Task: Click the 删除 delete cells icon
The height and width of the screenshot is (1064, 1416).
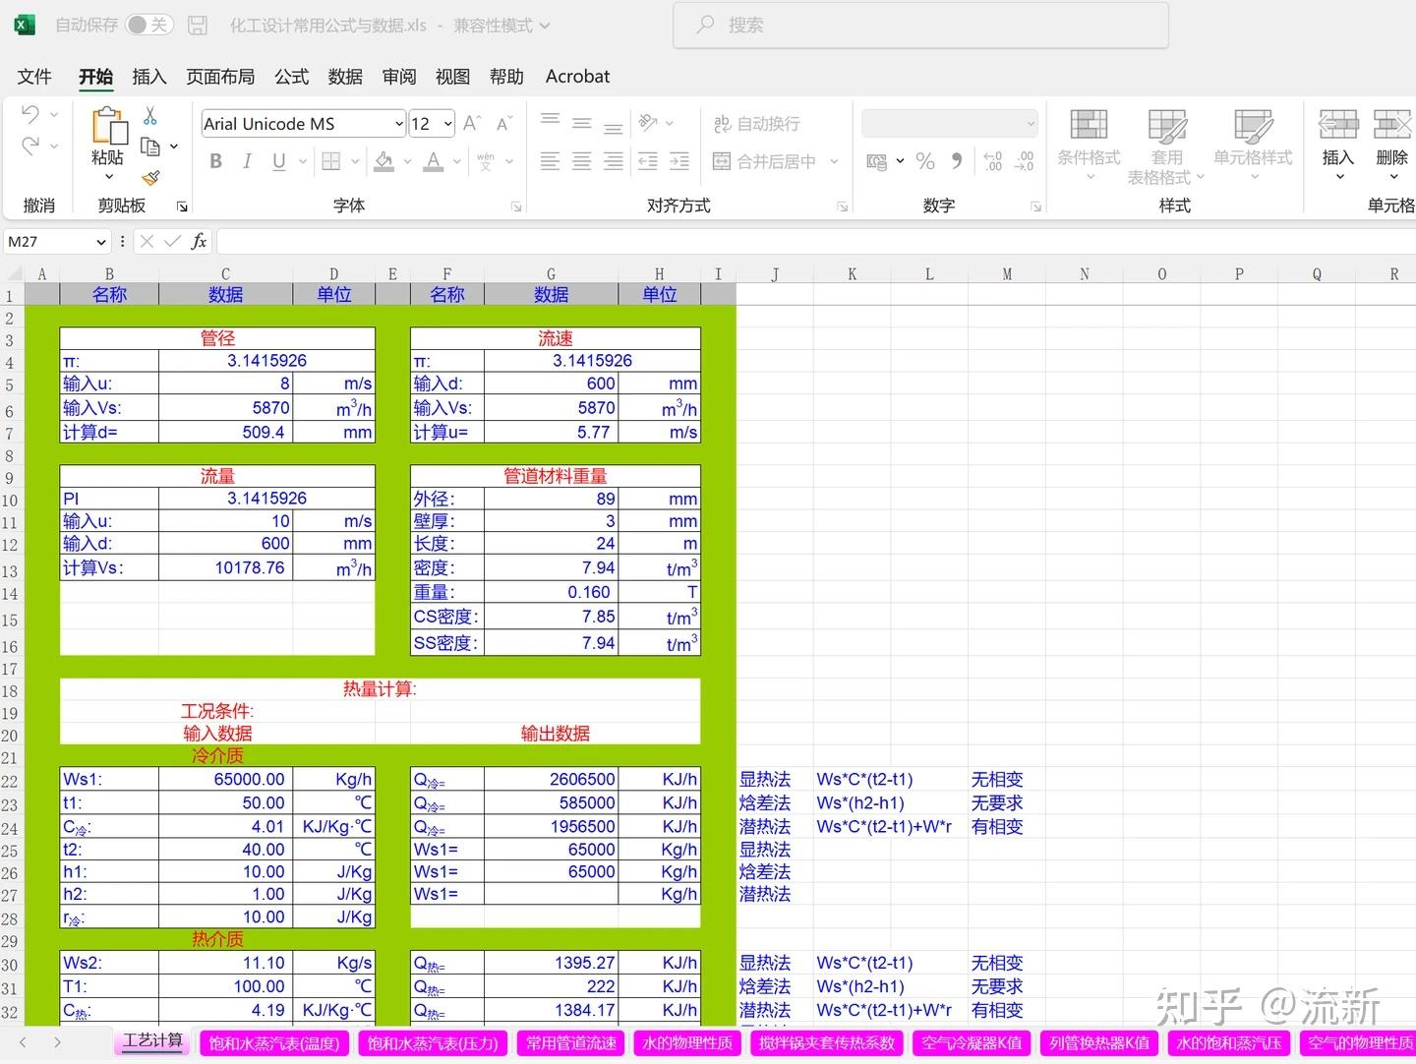Action: tap(1392, 125)
